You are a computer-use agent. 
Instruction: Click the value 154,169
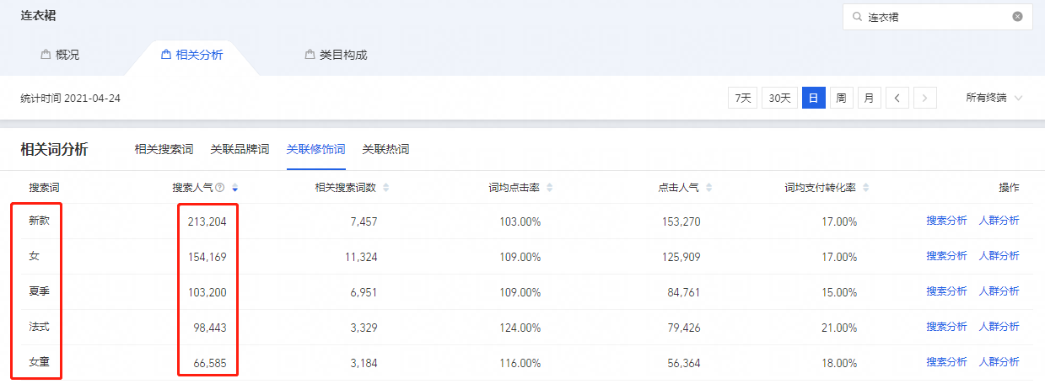pos(207,257)
